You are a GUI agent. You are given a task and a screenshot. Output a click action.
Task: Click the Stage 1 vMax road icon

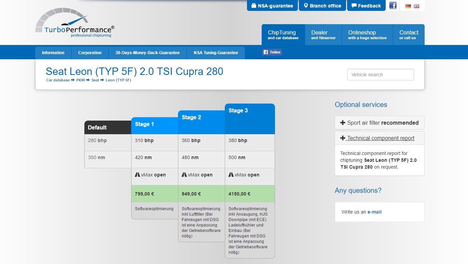137,174
